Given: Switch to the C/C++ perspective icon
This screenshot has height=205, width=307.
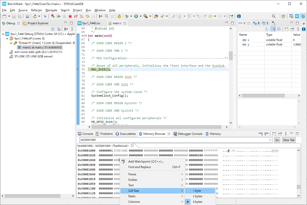Looking at the screenshot, I should (x=291, y=16).
